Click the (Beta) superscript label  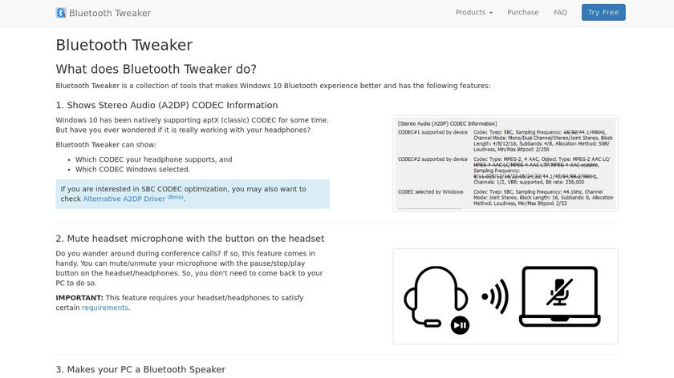(x=176, y=197)
